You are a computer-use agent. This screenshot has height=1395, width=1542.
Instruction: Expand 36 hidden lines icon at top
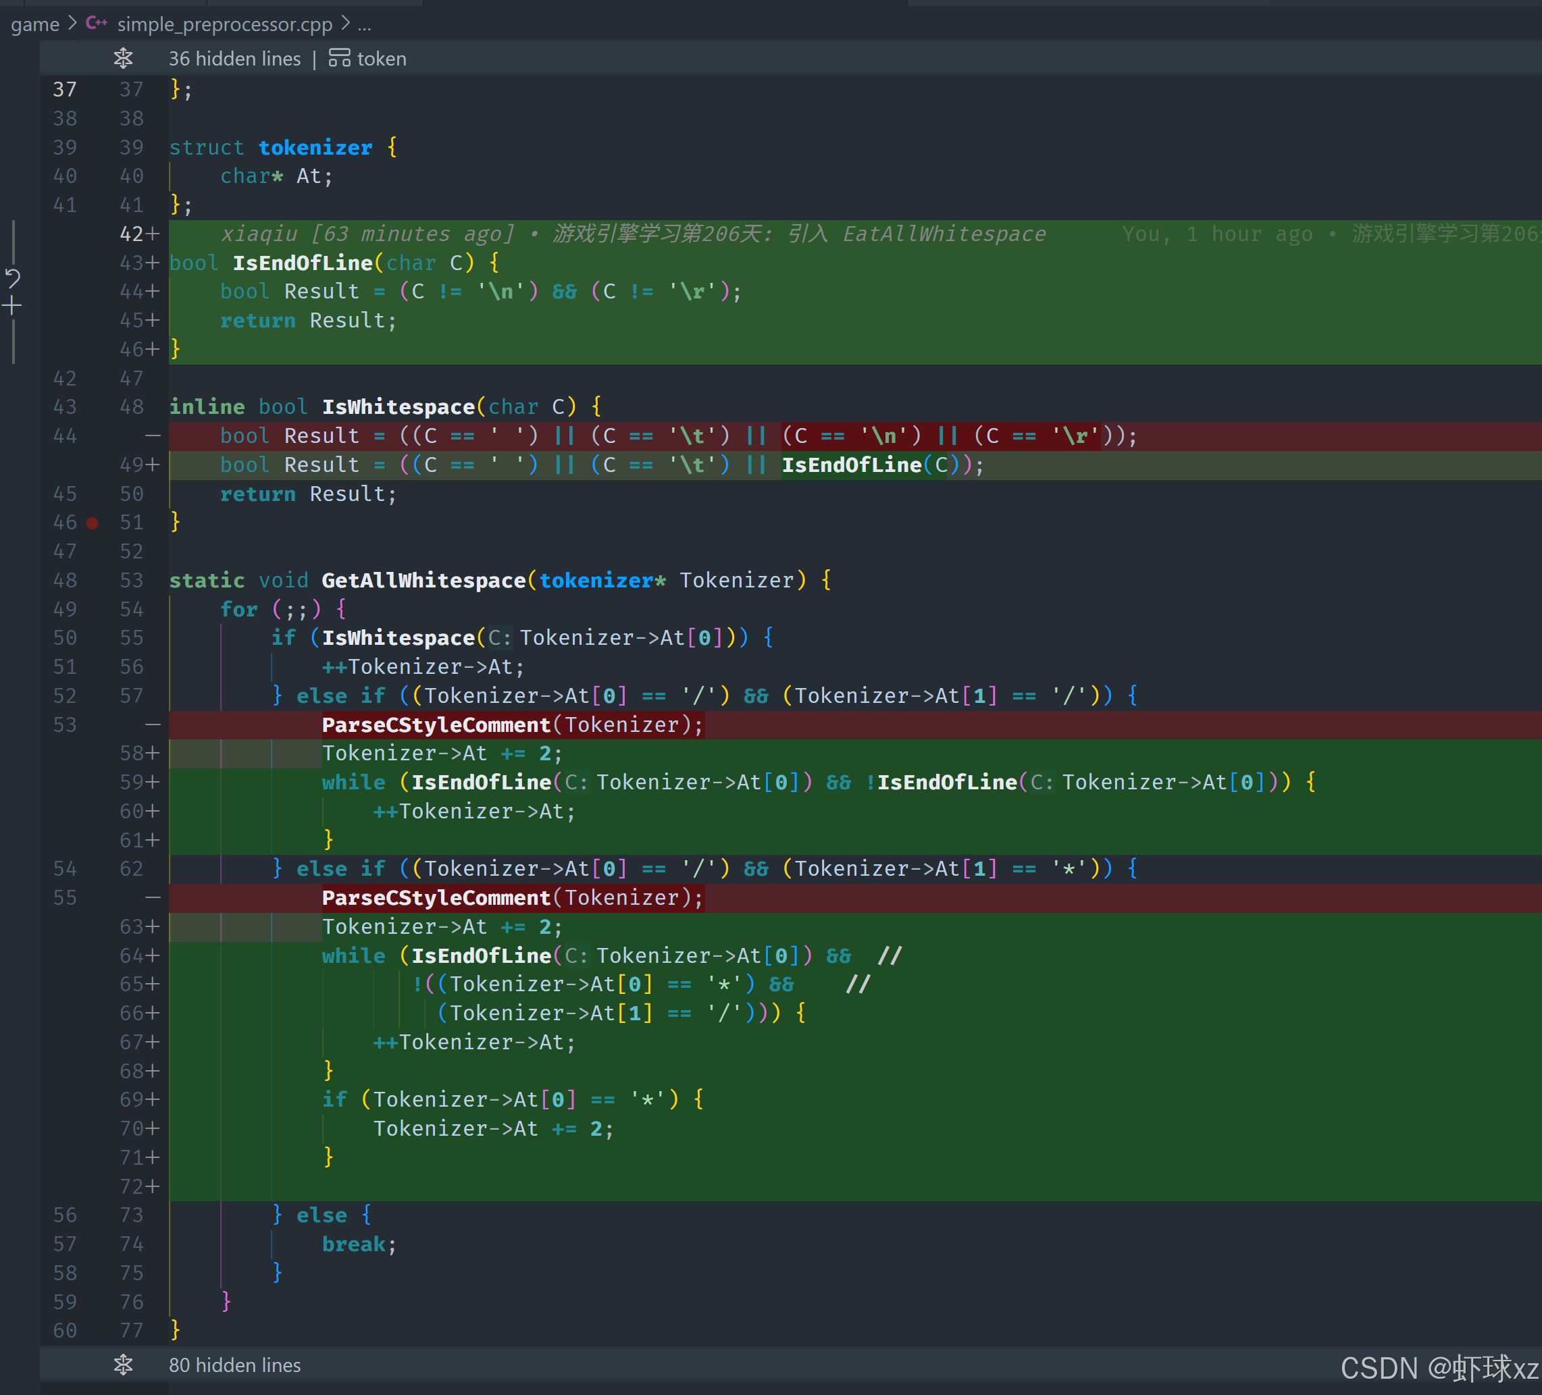point(123,58)
